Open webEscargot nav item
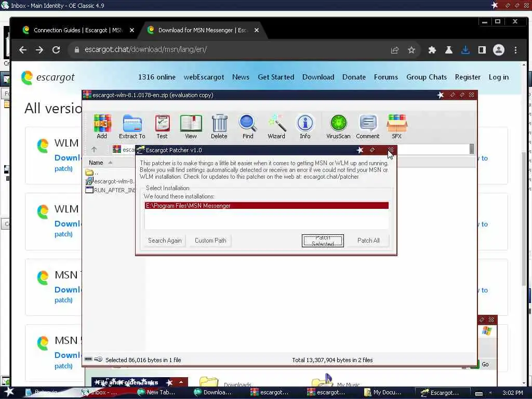This screenshot has width=532, height=399. click(x=204, y=77)
